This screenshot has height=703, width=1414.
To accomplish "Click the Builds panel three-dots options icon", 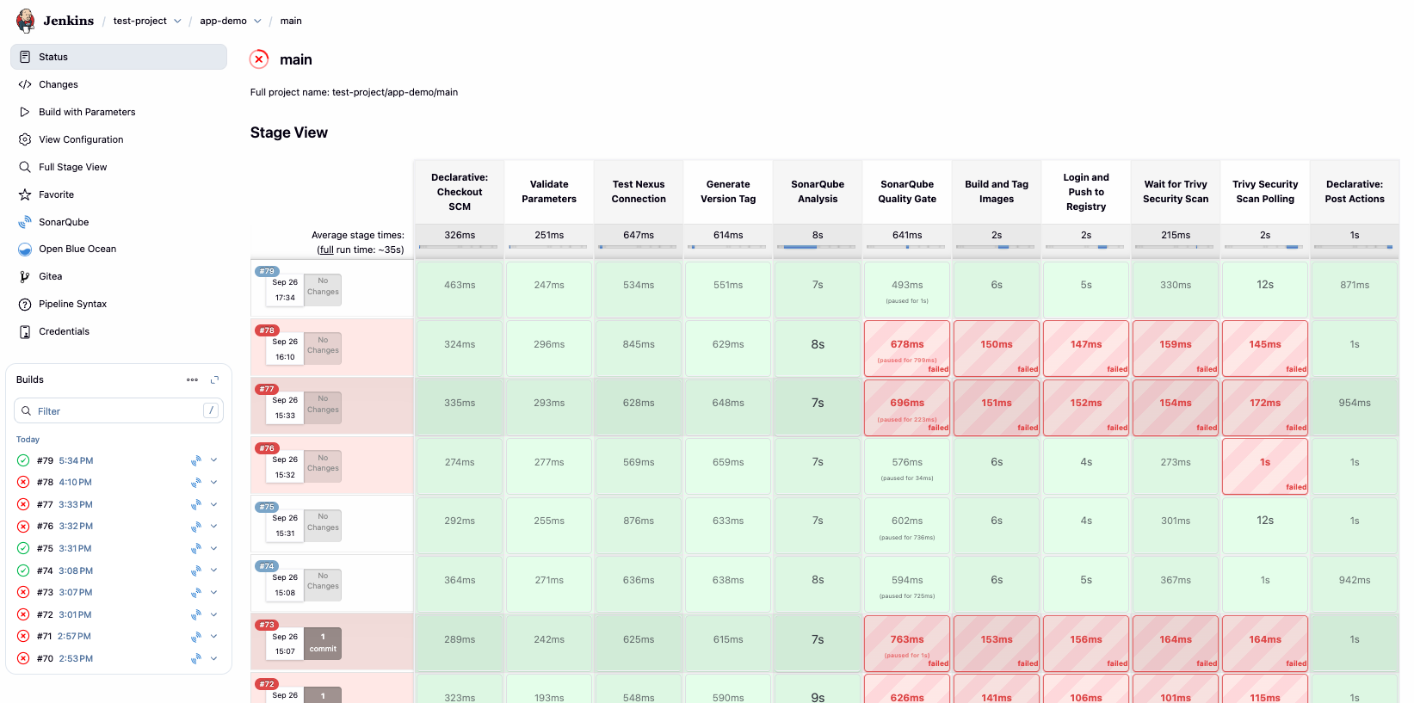I will (192, 379).
